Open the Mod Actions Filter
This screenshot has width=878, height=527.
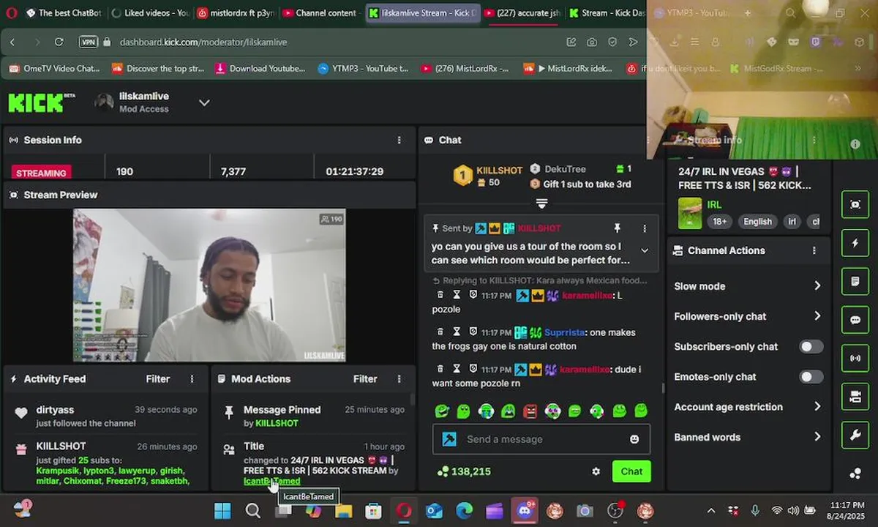click(x=365, y=379)
